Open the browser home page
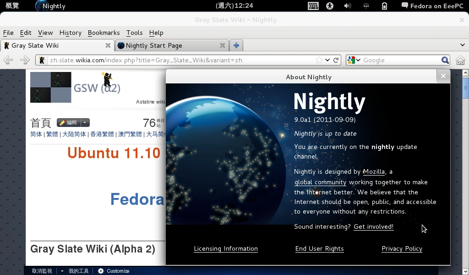Viewport: 469px width, 275px height. coord(460,60)
